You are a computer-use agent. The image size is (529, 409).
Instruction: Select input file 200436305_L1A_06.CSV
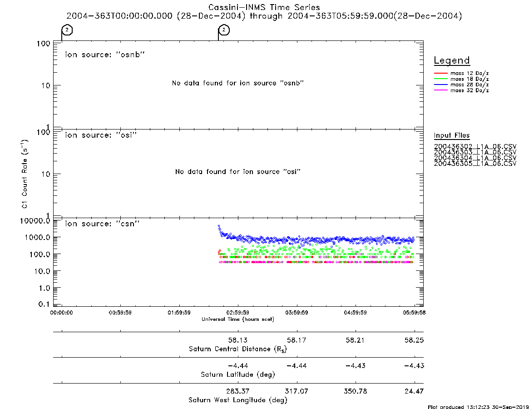[x=475, y=164]
